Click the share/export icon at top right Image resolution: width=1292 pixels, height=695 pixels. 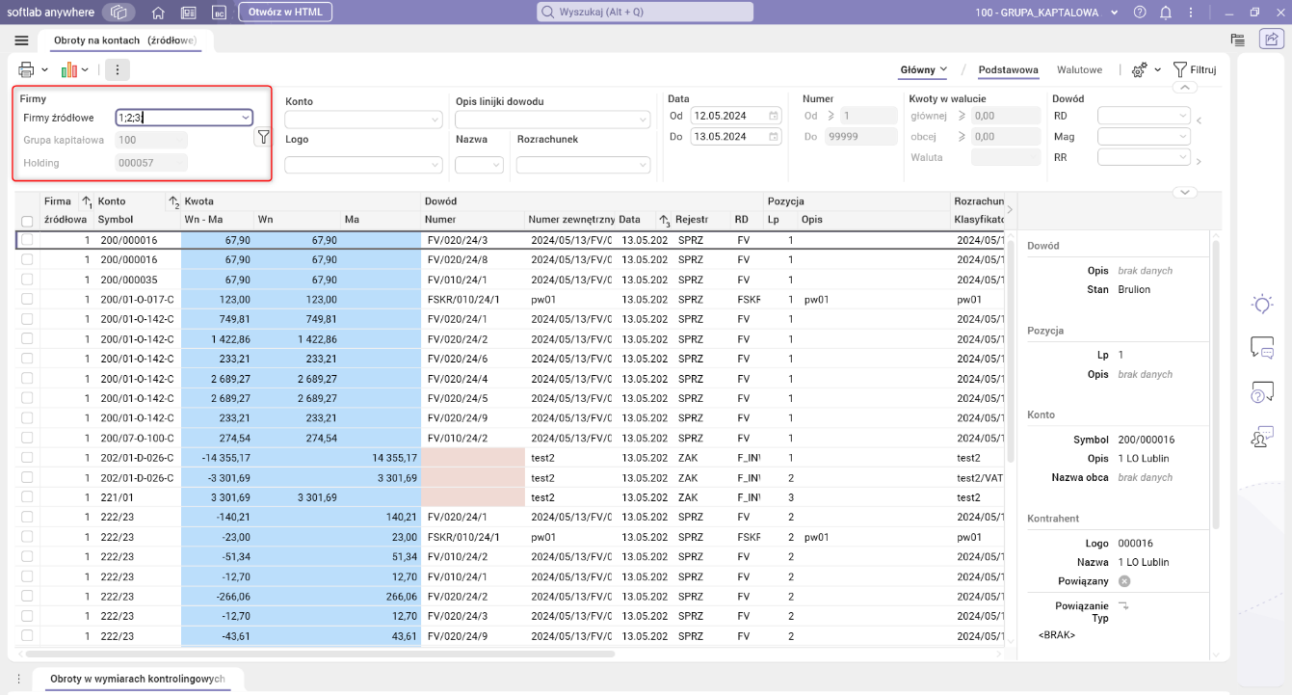pos(1271,40)
